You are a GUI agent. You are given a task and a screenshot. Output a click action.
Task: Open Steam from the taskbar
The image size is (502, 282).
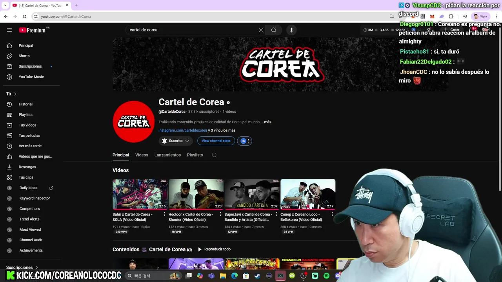[257, 276]
